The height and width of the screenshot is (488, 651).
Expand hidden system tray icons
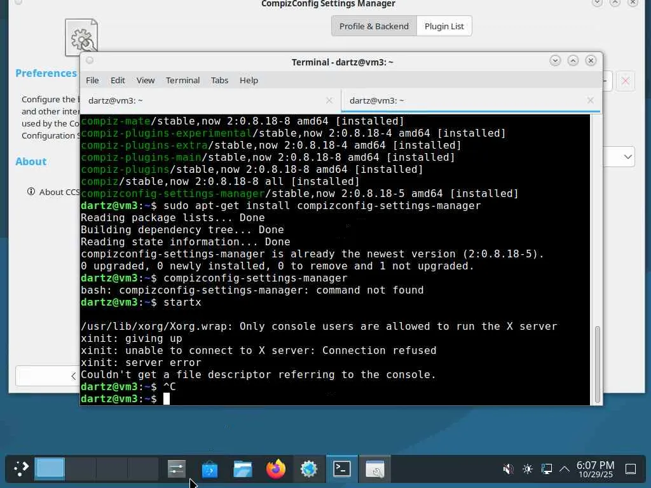coord(565,469)
